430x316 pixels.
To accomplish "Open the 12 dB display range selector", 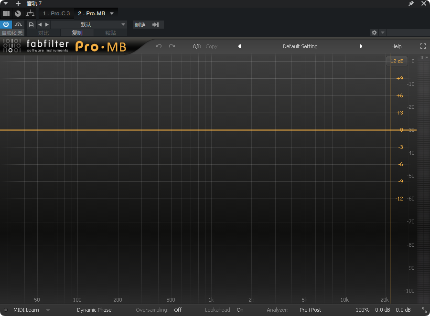I will [397, 61].
